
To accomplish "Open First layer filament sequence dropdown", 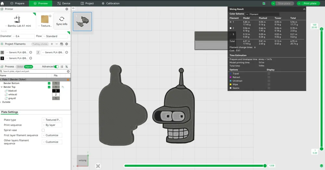I will click(52, 135).
